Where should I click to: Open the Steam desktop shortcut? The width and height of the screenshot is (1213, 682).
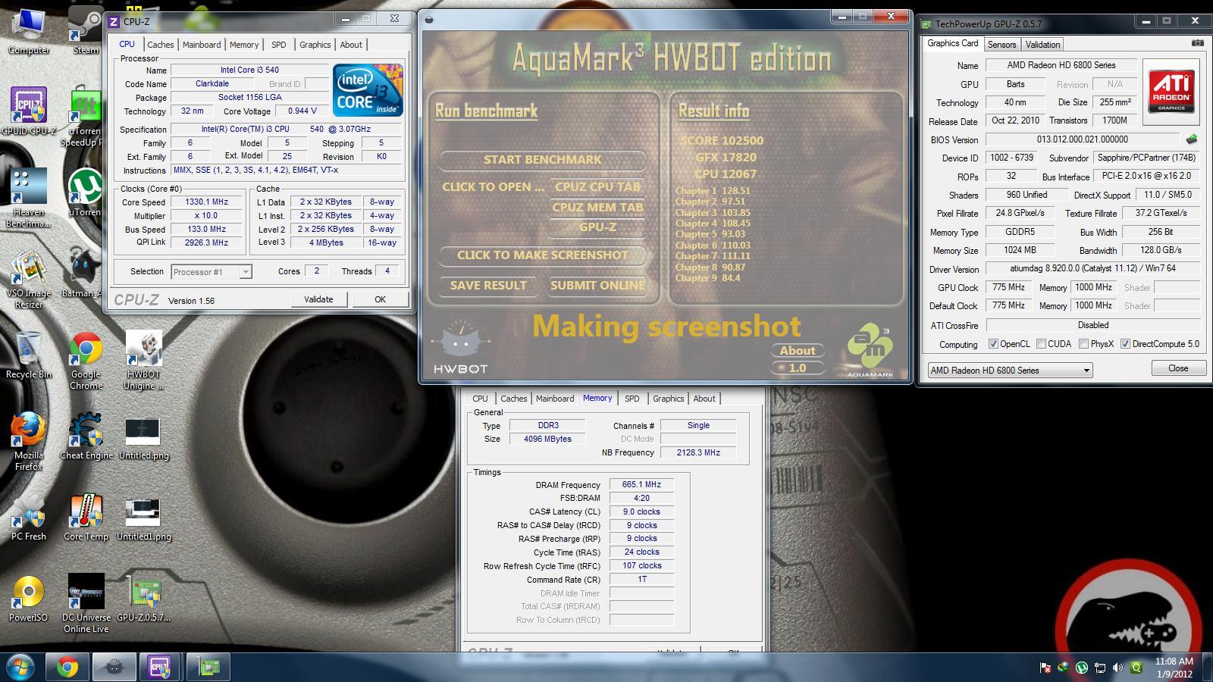click(86, 31)
